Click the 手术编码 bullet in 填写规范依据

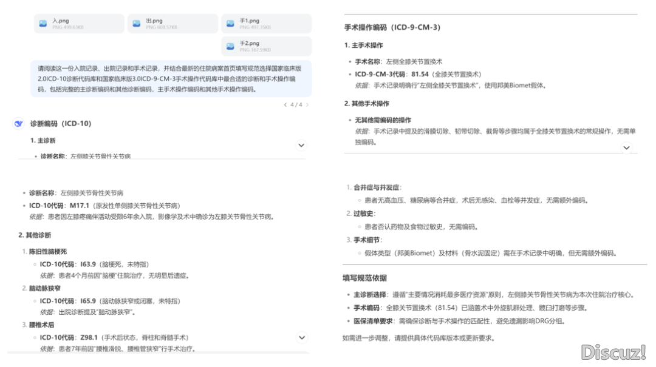tap(471, 308)
